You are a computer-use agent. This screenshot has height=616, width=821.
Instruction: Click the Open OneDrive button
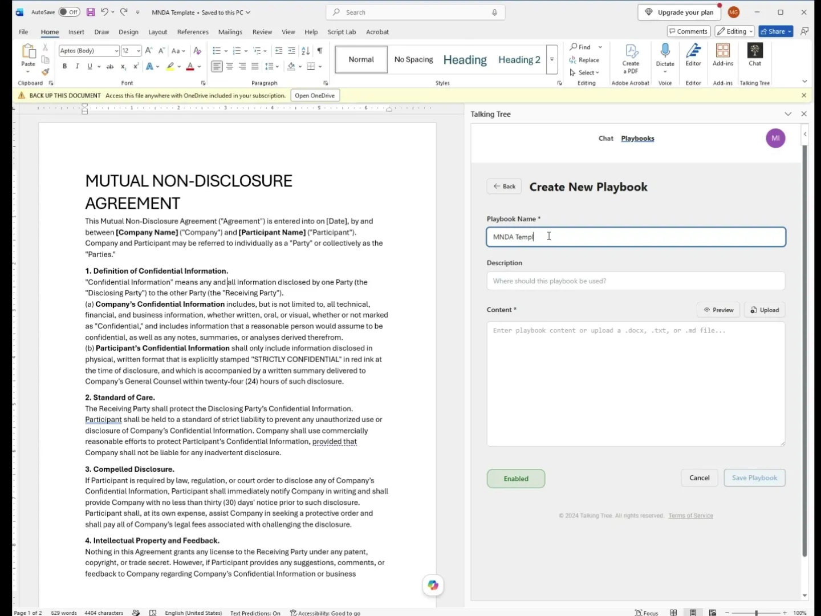click(315, 95)
